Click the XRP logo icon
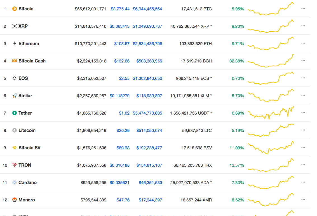The width and height of the screenshot is (317, 216). coord(14,26)
